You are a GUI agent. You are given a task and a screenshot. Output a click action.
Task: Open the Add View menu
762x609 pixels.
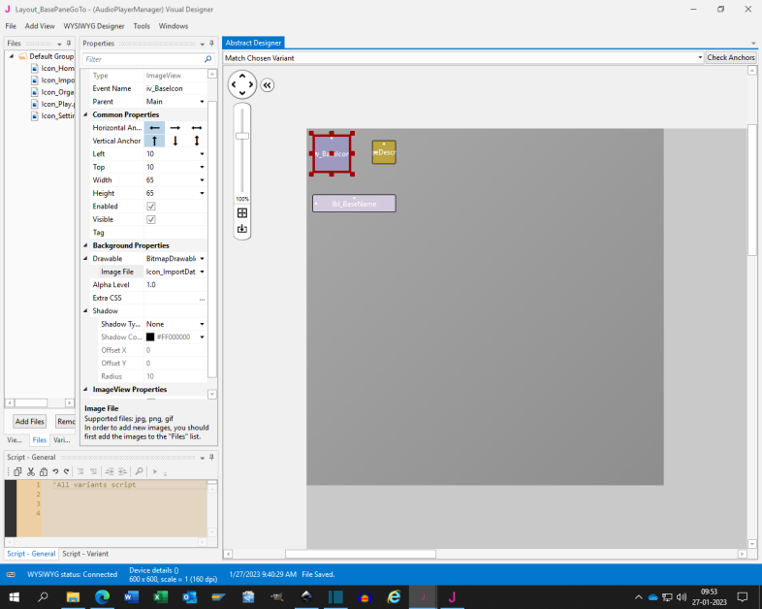[x=40, y=26]
